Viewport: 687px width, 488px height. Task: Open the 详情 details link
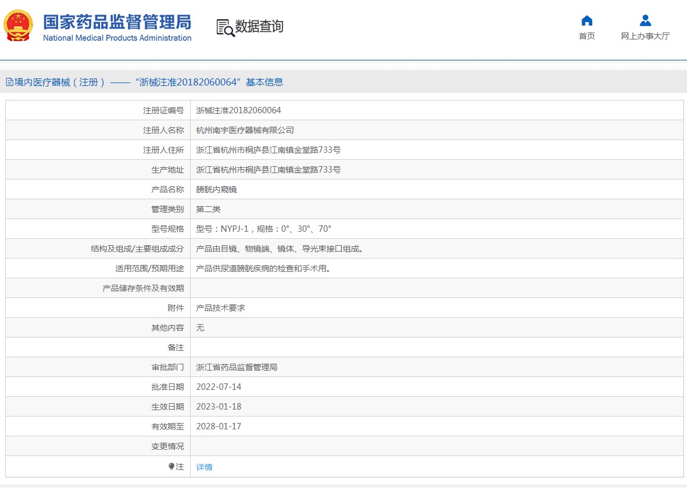(x=204, y=467)
